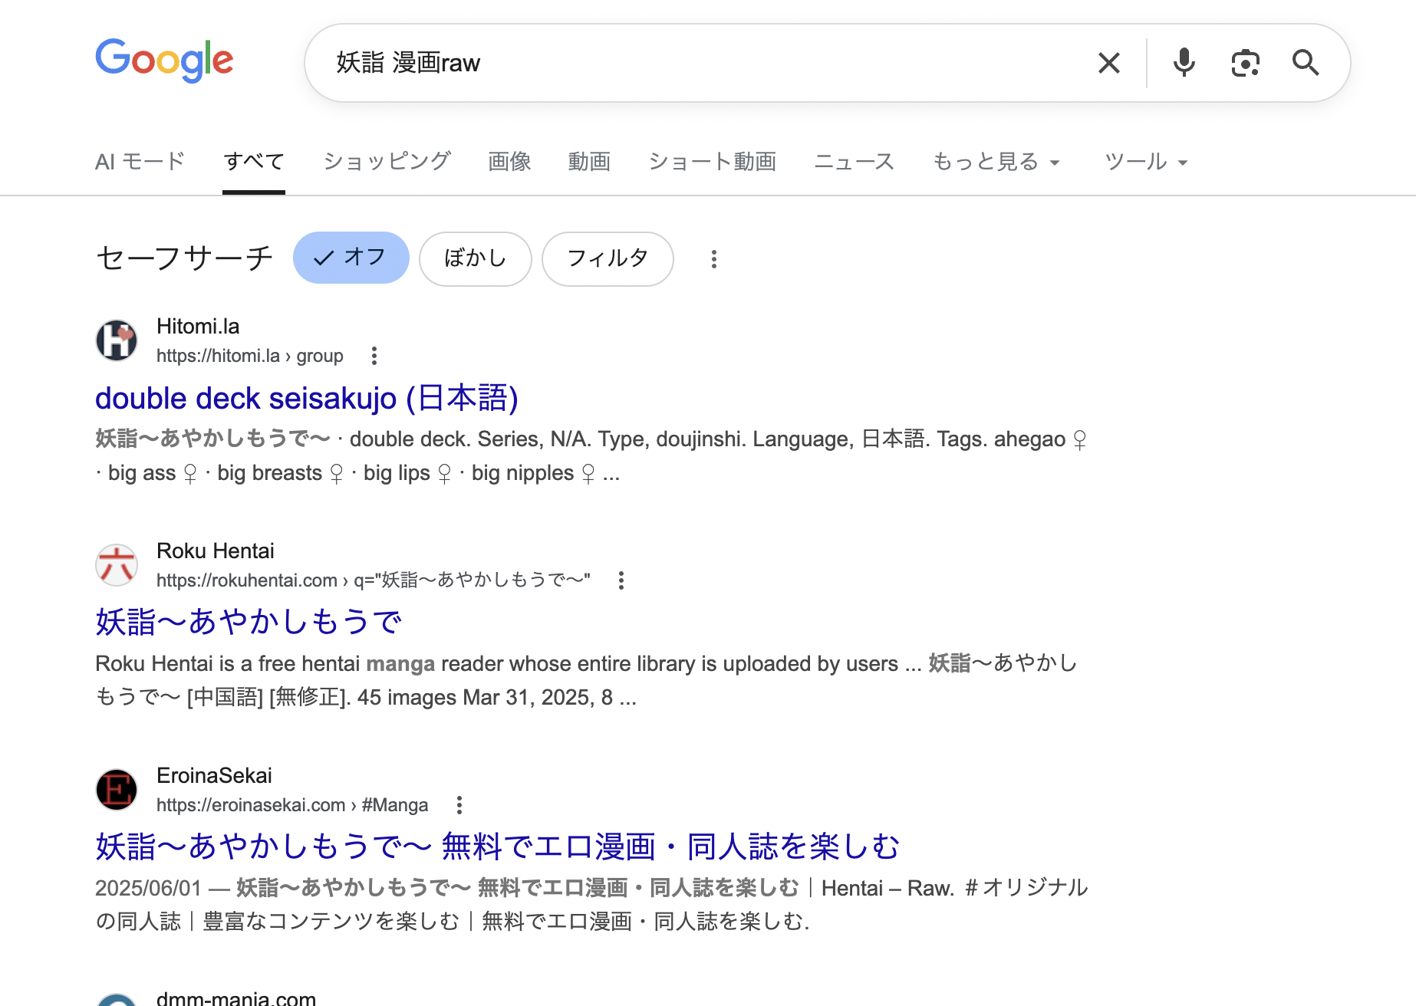1416x1006 pixels.
Task: Start voice search with the microphone icon
Action: click(x=1184, y=63)
